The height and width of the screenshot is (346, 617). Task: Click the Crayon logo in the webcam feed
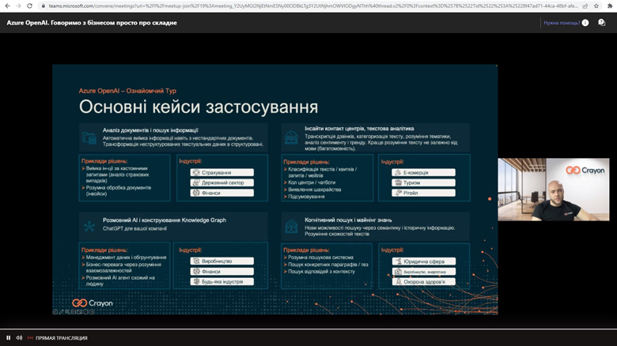click(x=585, y=171)
